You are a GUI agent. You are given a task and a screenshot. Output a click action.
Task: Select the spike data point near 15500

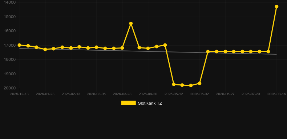point(131,24)
